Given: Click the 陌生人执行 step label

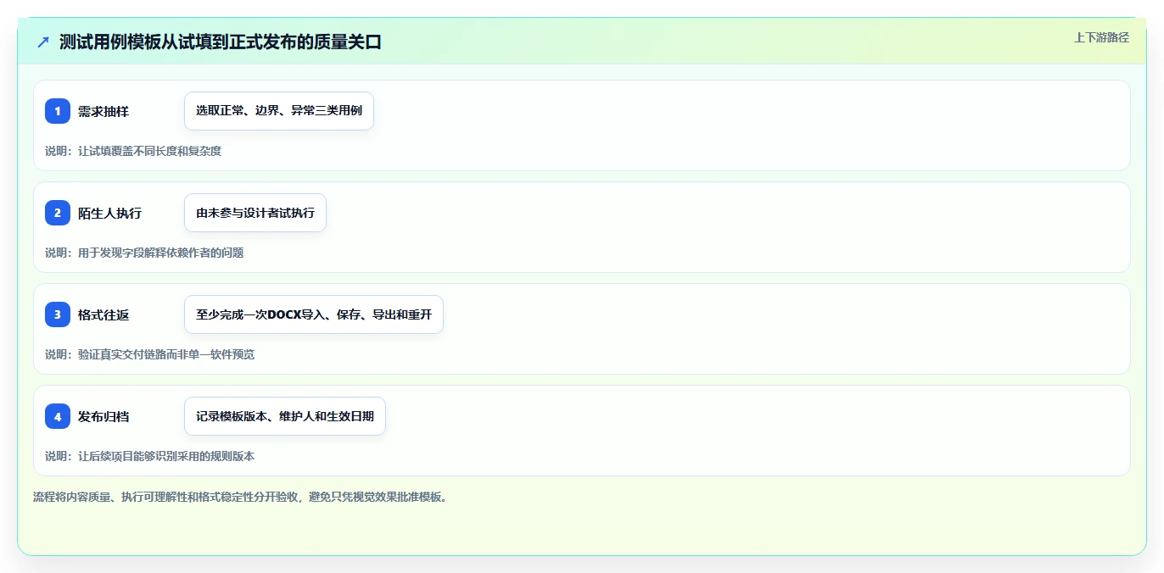Looking at the screenshot, I should point(109,213).
